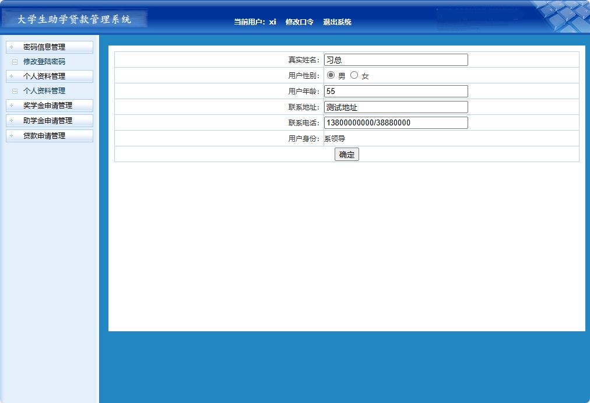Screen dimensions: 590x403
Task: Click the 用户年龄 age input field
Action: click(x=395, y=91)
